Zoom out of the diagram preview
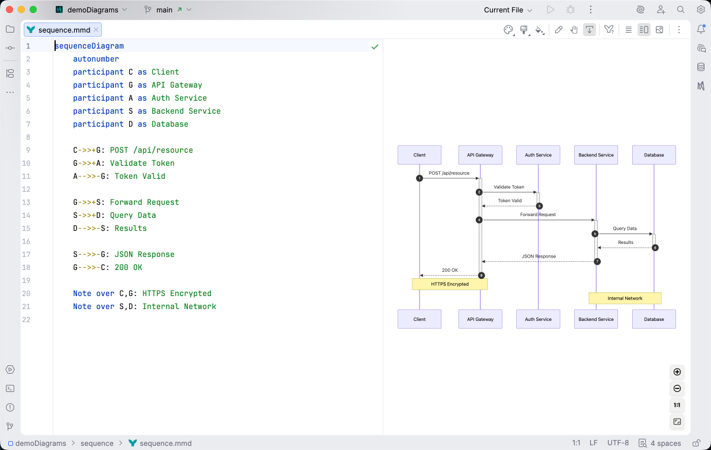This screenshot has height=450, width=711. (x=677, y=389)
